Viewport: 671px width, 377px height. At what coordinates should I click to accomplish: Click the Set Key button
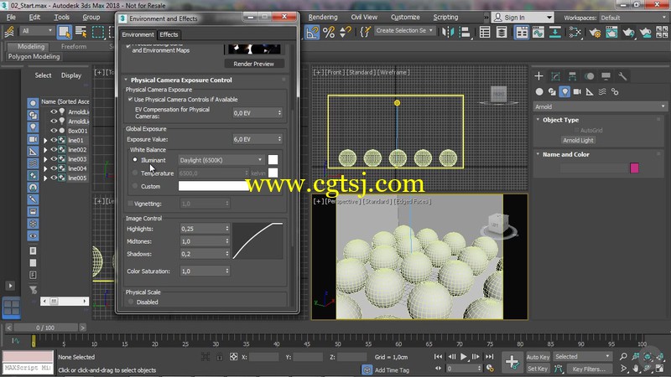point(538,369)
